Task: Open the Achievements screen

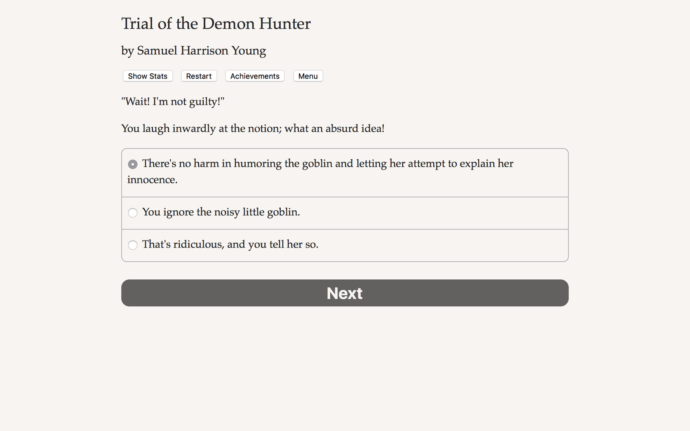Action: click(254, 76)
